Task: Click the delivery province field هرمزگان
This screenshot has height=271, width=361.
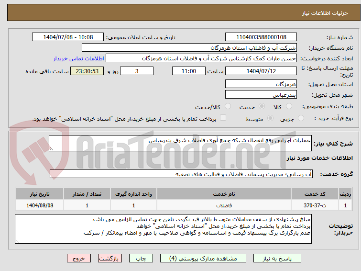Action: 261,84
